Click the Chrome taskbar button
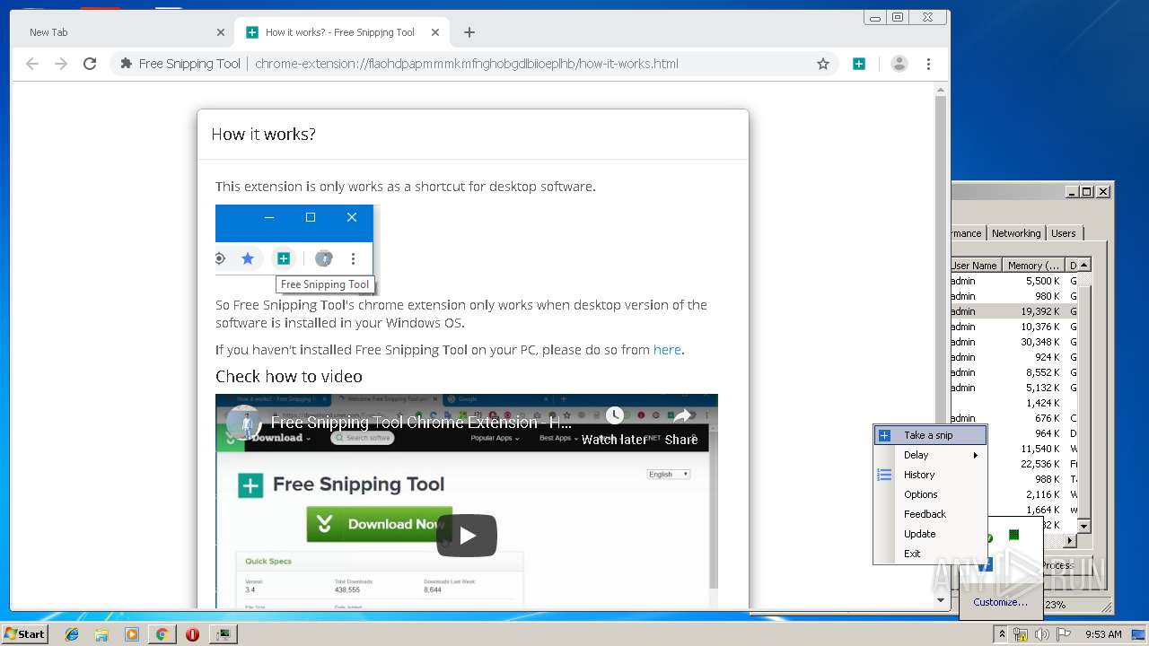Viewport: 1149px width, 646px height. pos(162,634)
